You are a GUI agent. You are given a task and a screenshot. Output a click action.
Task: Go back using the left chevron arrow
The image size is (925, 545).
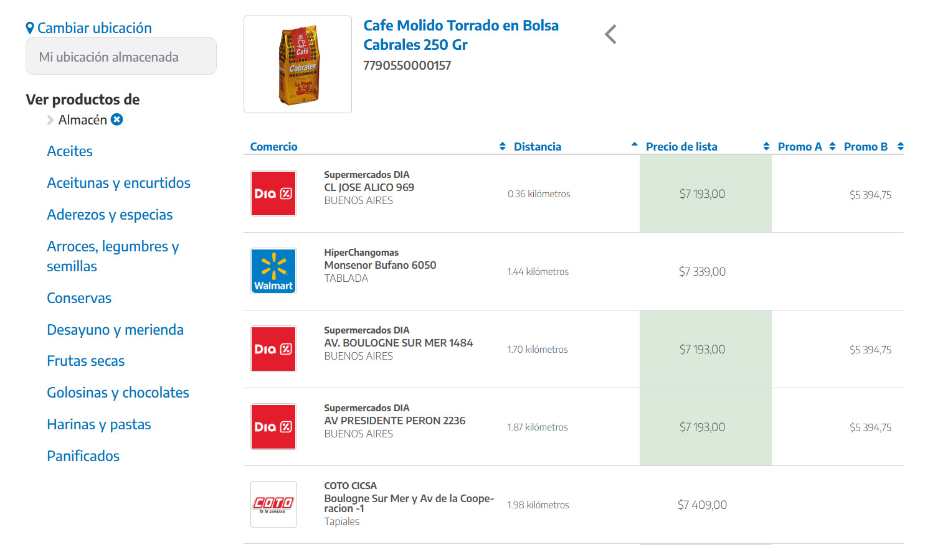point(610,34)
